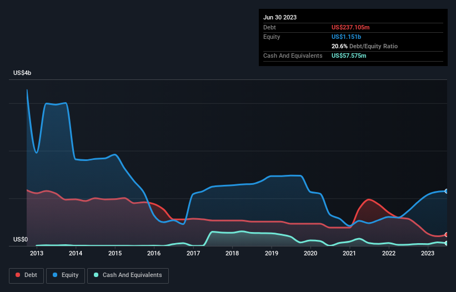Click the blue Equity endpoint marker
This screenshot has width=456, height=292.
(x=447, y=191)
